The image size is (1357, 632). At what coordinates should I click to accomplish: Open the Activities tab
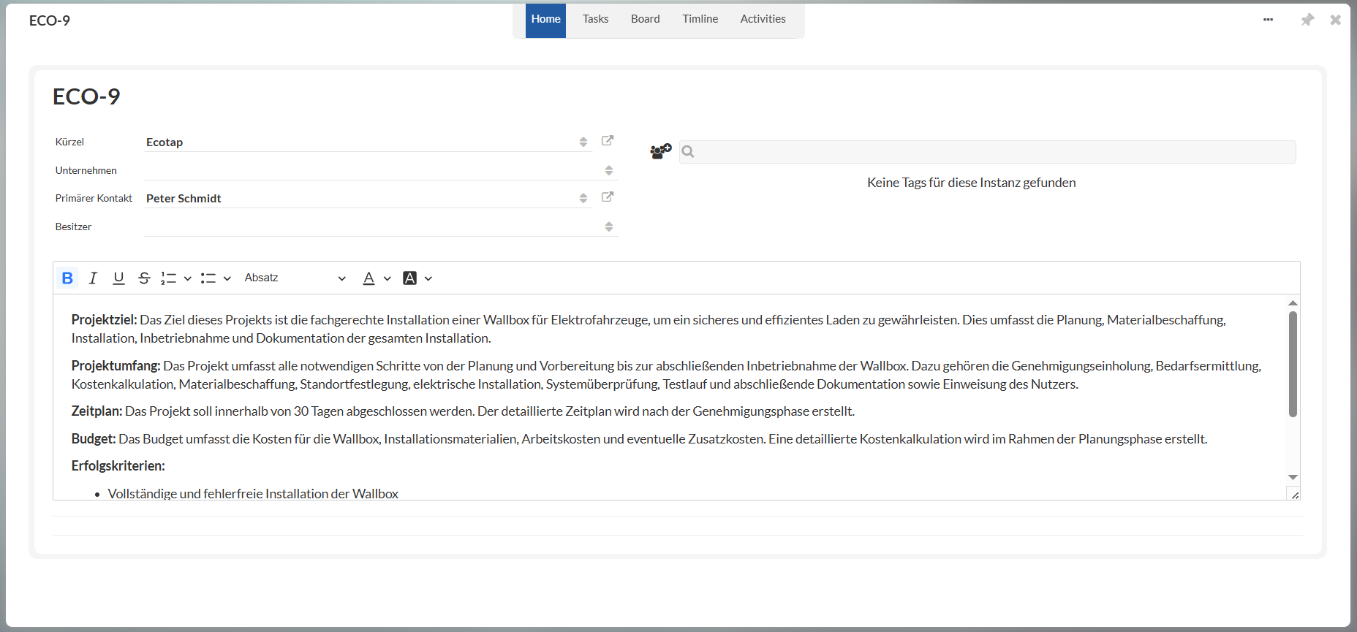point(763,19)
